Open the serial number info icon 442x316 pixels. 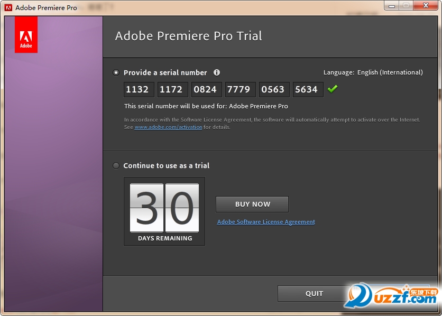click(216, 73)
